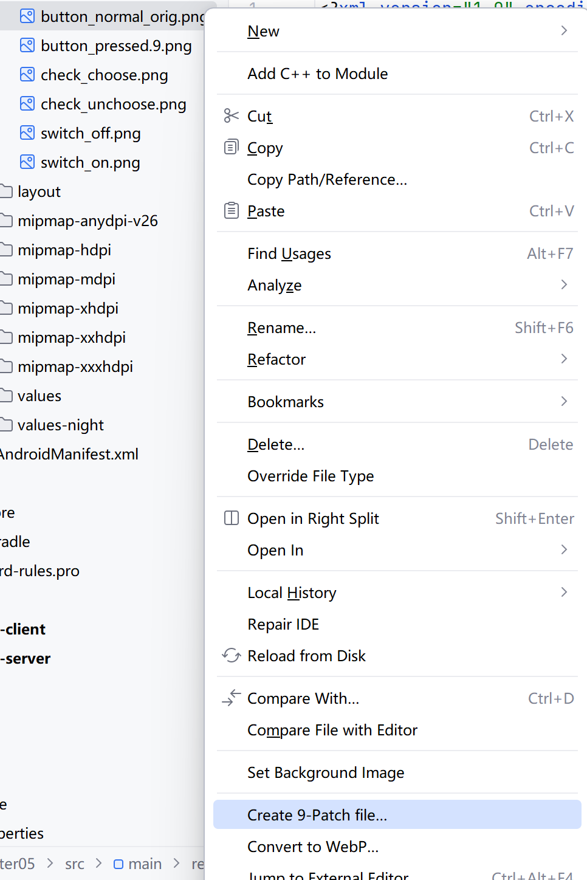Screen dimensions: 587x880
Task: Click the Paste clipboard icon
Action: point(231,210)
